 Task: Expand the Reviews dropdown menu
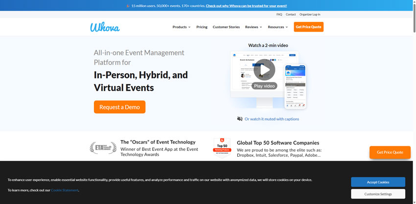254,27
